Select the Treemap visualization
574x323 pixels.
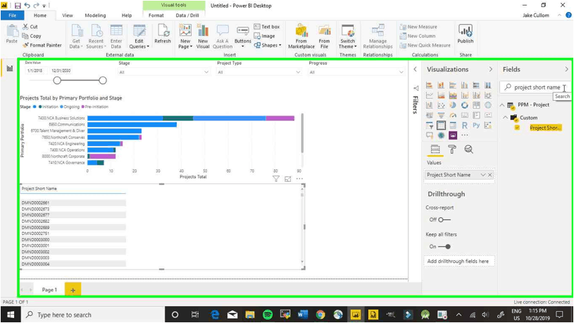(476, 105)
